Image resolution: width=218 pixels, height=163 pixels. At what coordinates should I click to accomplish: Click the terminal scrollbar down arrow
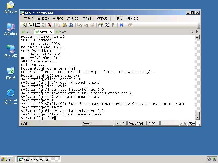(x=198, y=118)
